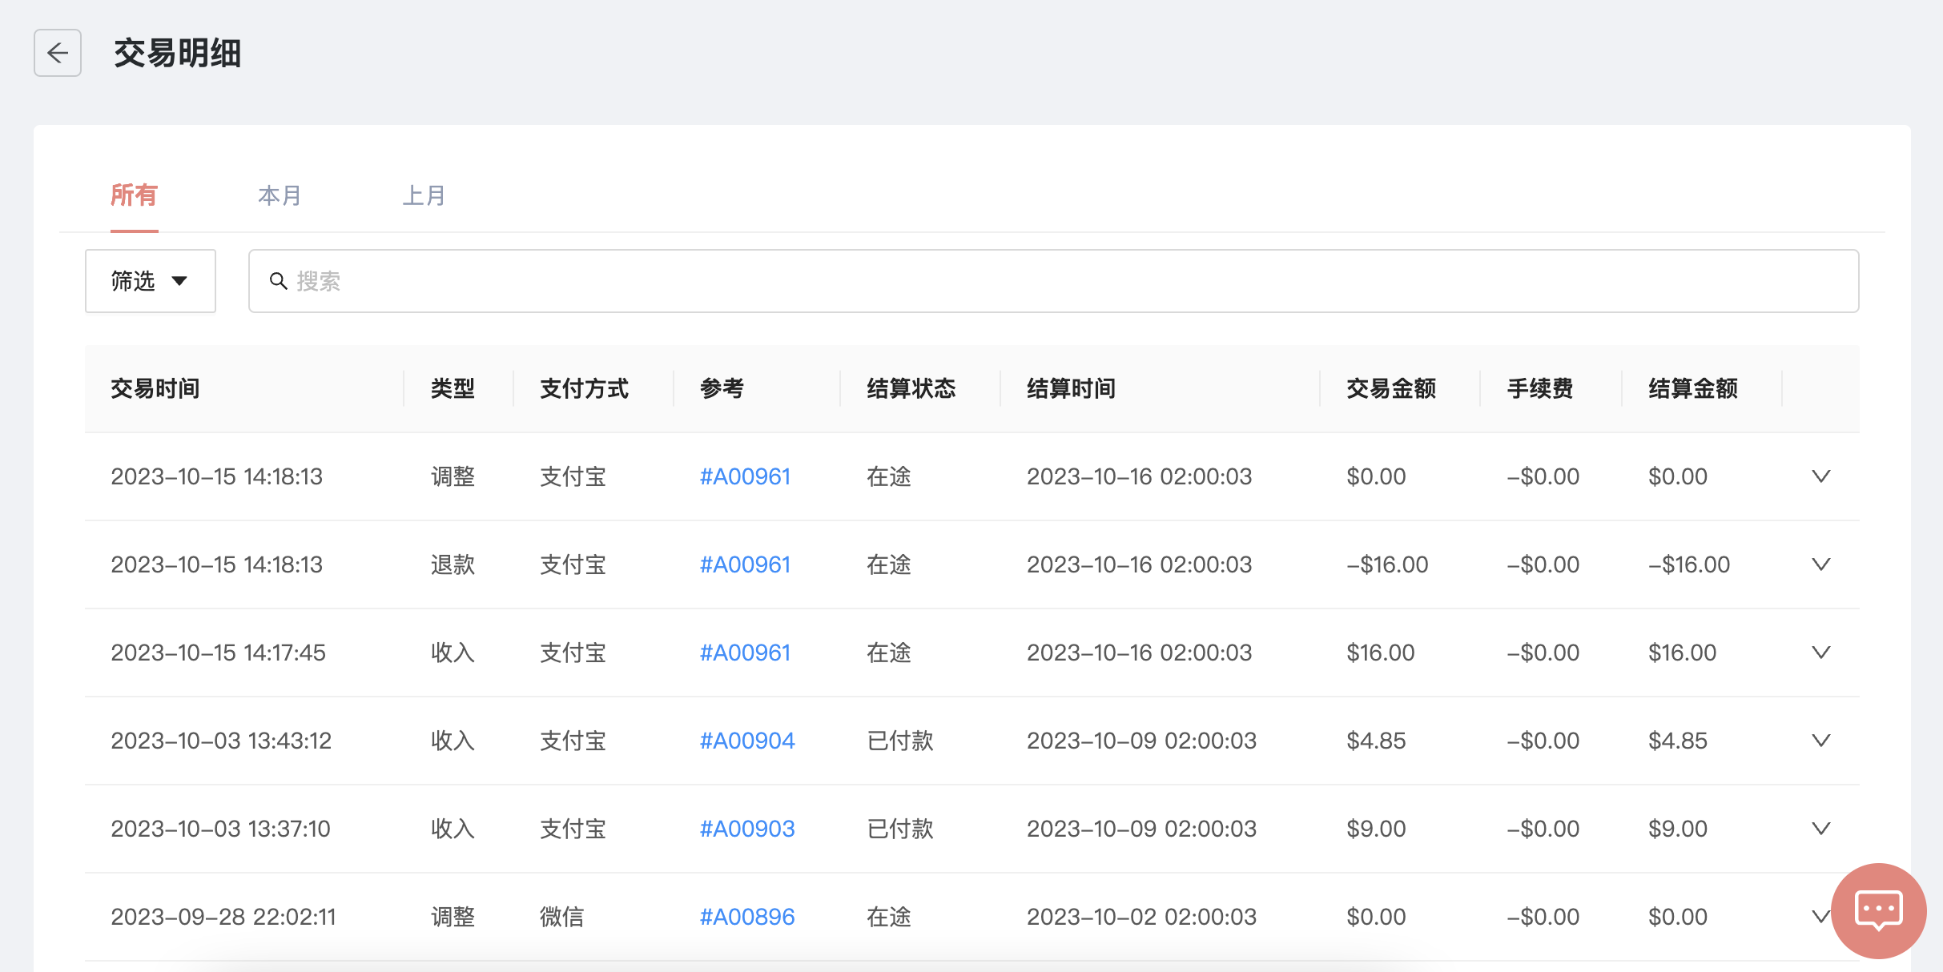The width and height of the screenshot is (1943, 972).
Task: Click the -$16.00 settlement amount
Action: coord(1689,565)
